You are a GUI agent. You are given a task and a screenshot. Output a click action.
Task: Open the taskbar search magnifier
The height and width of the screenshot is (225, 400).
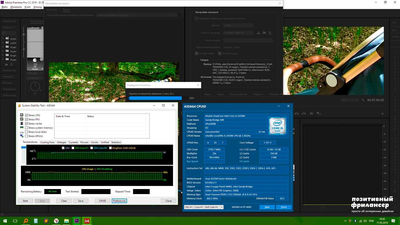point(26,221)
